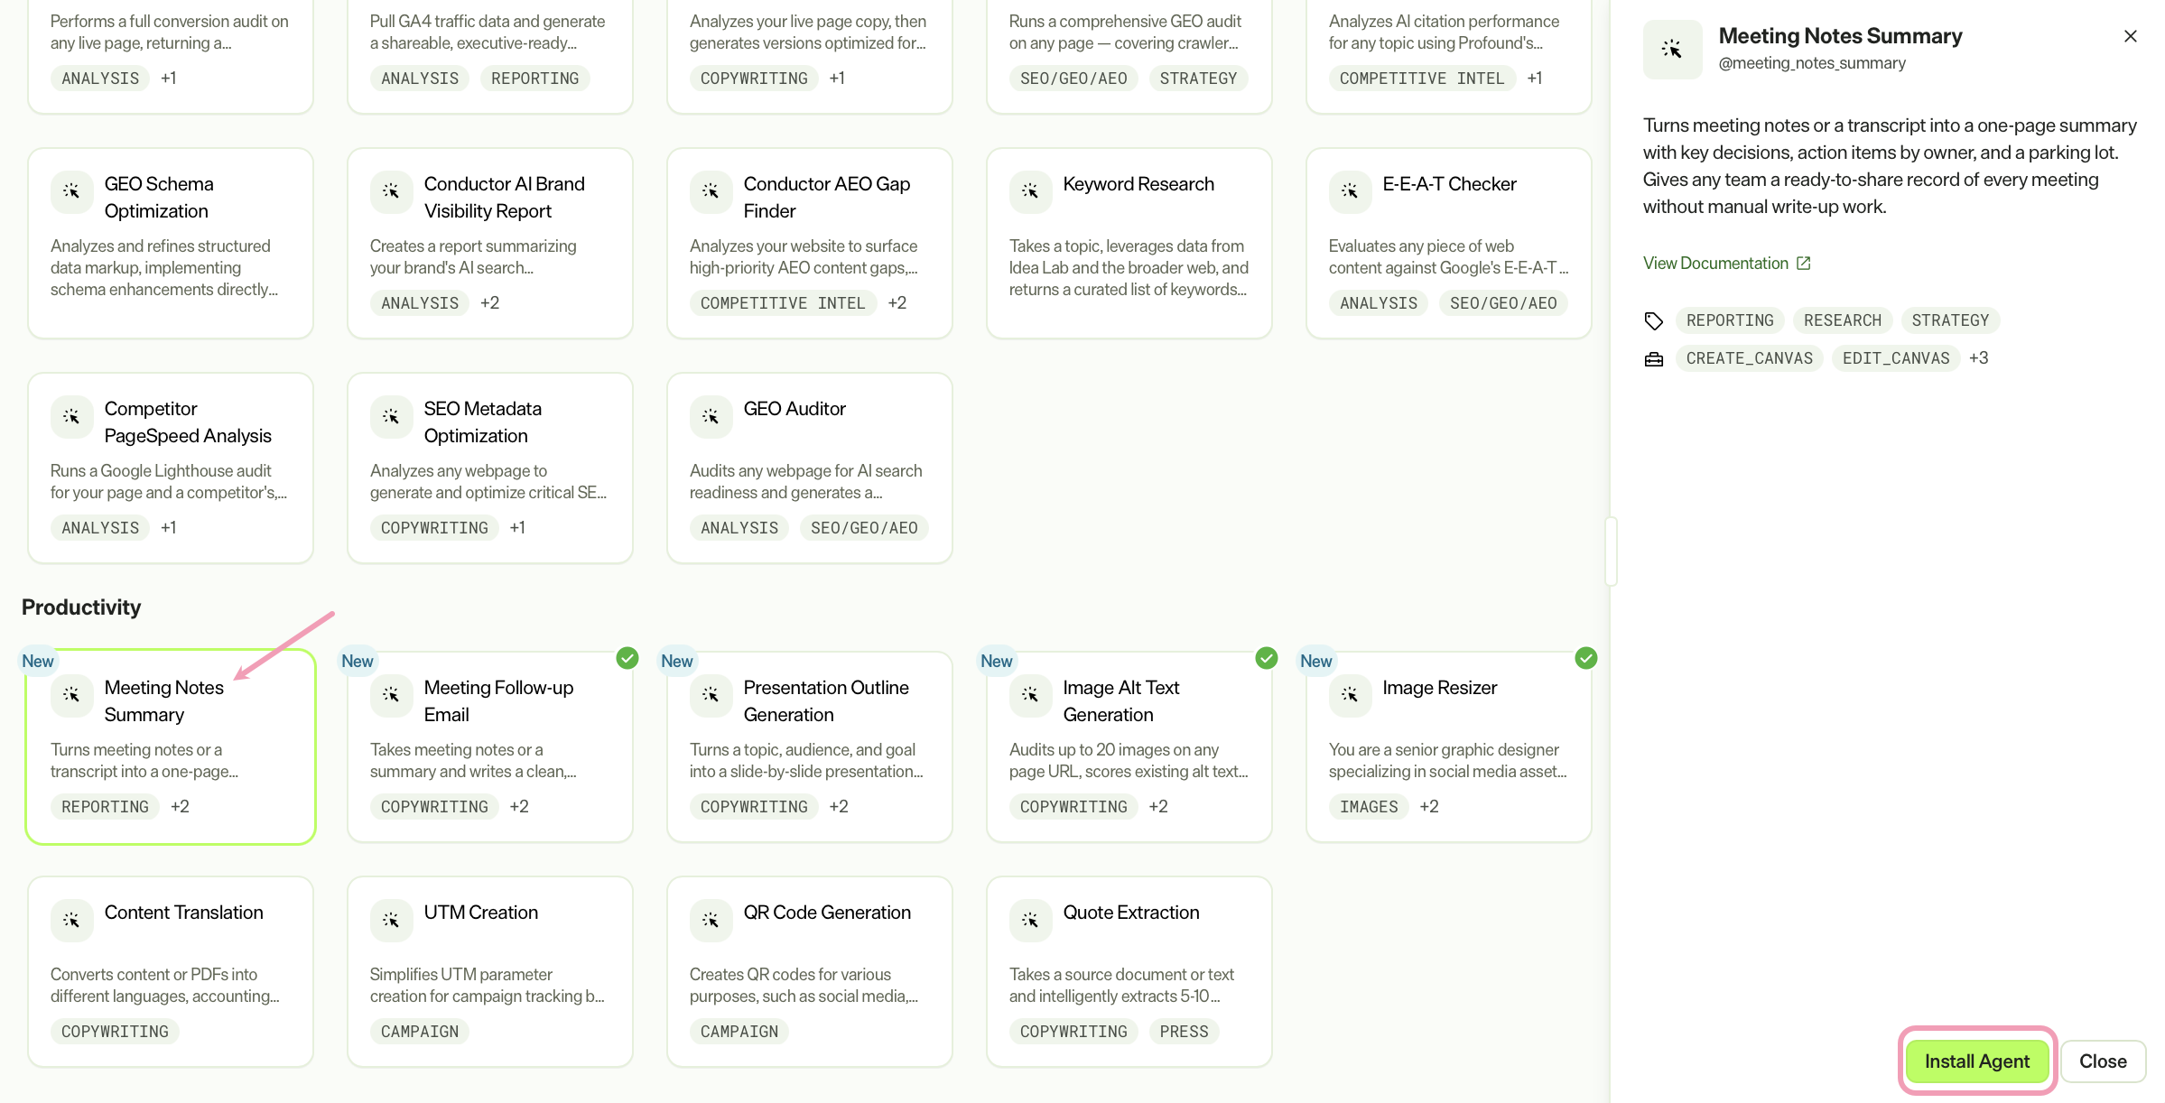Open the E-E-A-T Checker card title

tap(1449, 184)
